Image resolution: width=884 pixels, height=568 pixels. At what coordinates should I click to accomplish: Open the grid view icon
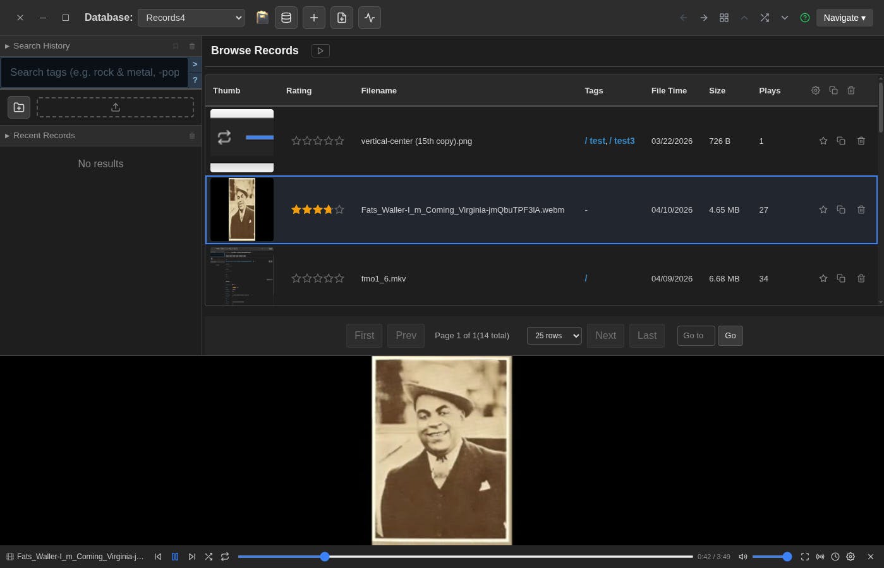(724, 18)
